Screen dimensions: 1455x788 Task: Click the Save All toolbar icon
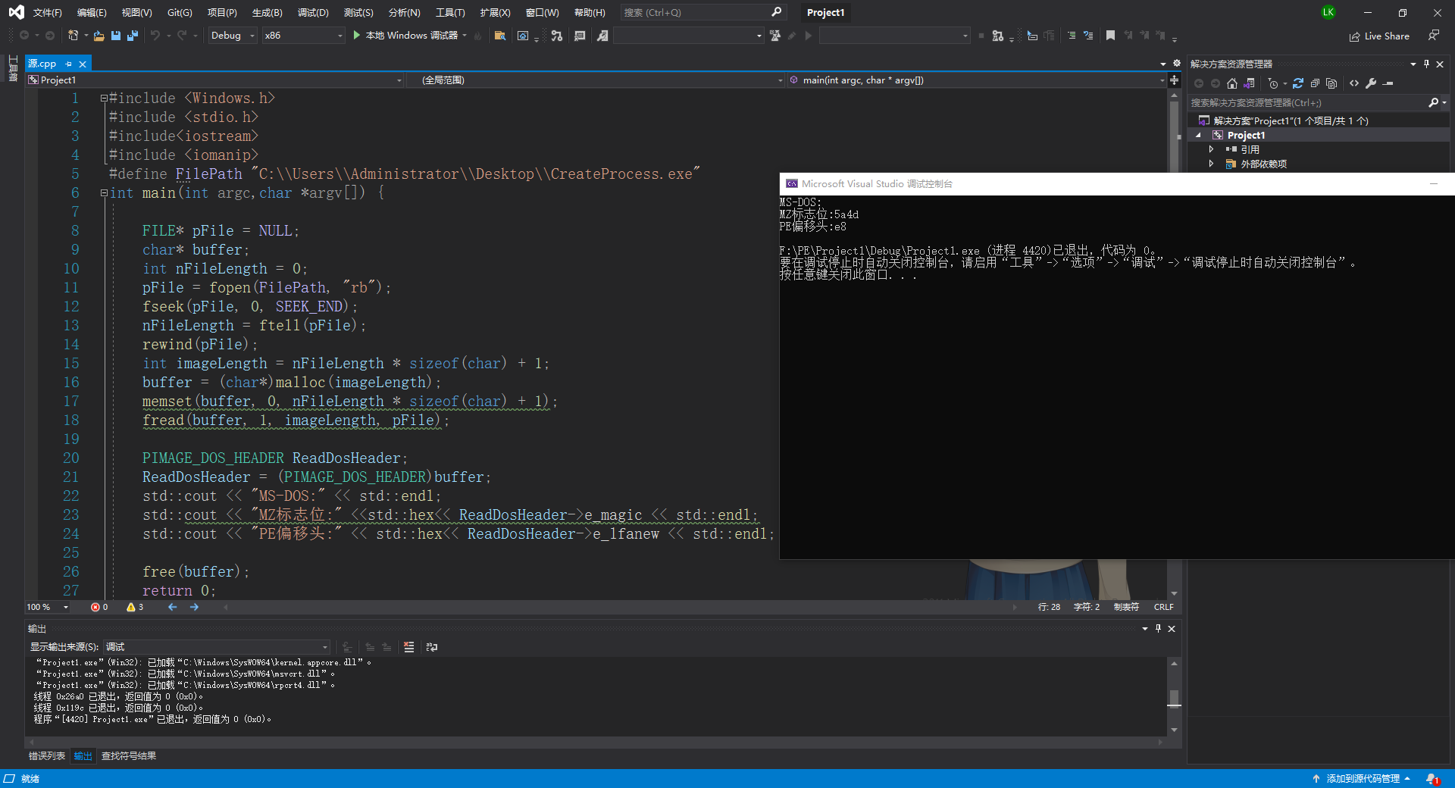(133, 36)
